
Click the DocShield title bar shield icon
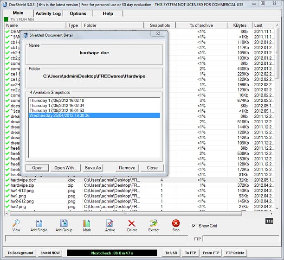click(x=5, y=5)
